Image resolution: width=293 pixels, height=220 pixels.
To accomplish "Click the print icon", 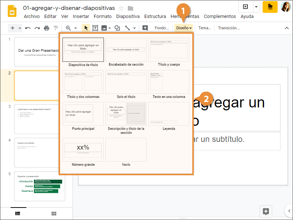I will 47,28.
